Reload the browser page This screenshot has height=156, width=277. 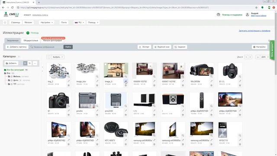coord(13,8)
